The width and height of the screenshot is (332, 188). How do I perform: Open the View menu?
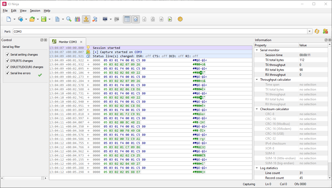[x=23, y=11]
